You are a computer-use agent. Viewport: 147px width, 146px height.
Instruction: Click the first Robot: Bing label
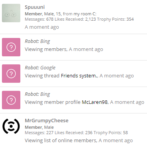[x=37, y=41]
